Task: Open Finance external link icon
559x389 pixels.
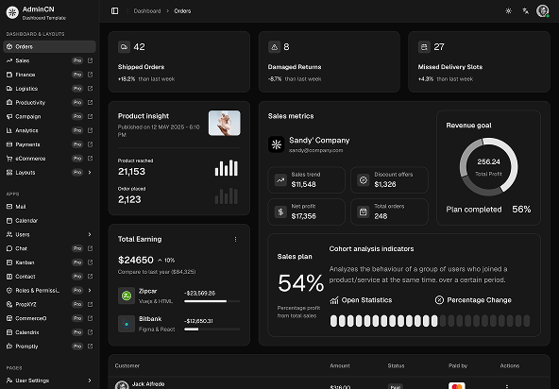Action: [x=90, y=75]
